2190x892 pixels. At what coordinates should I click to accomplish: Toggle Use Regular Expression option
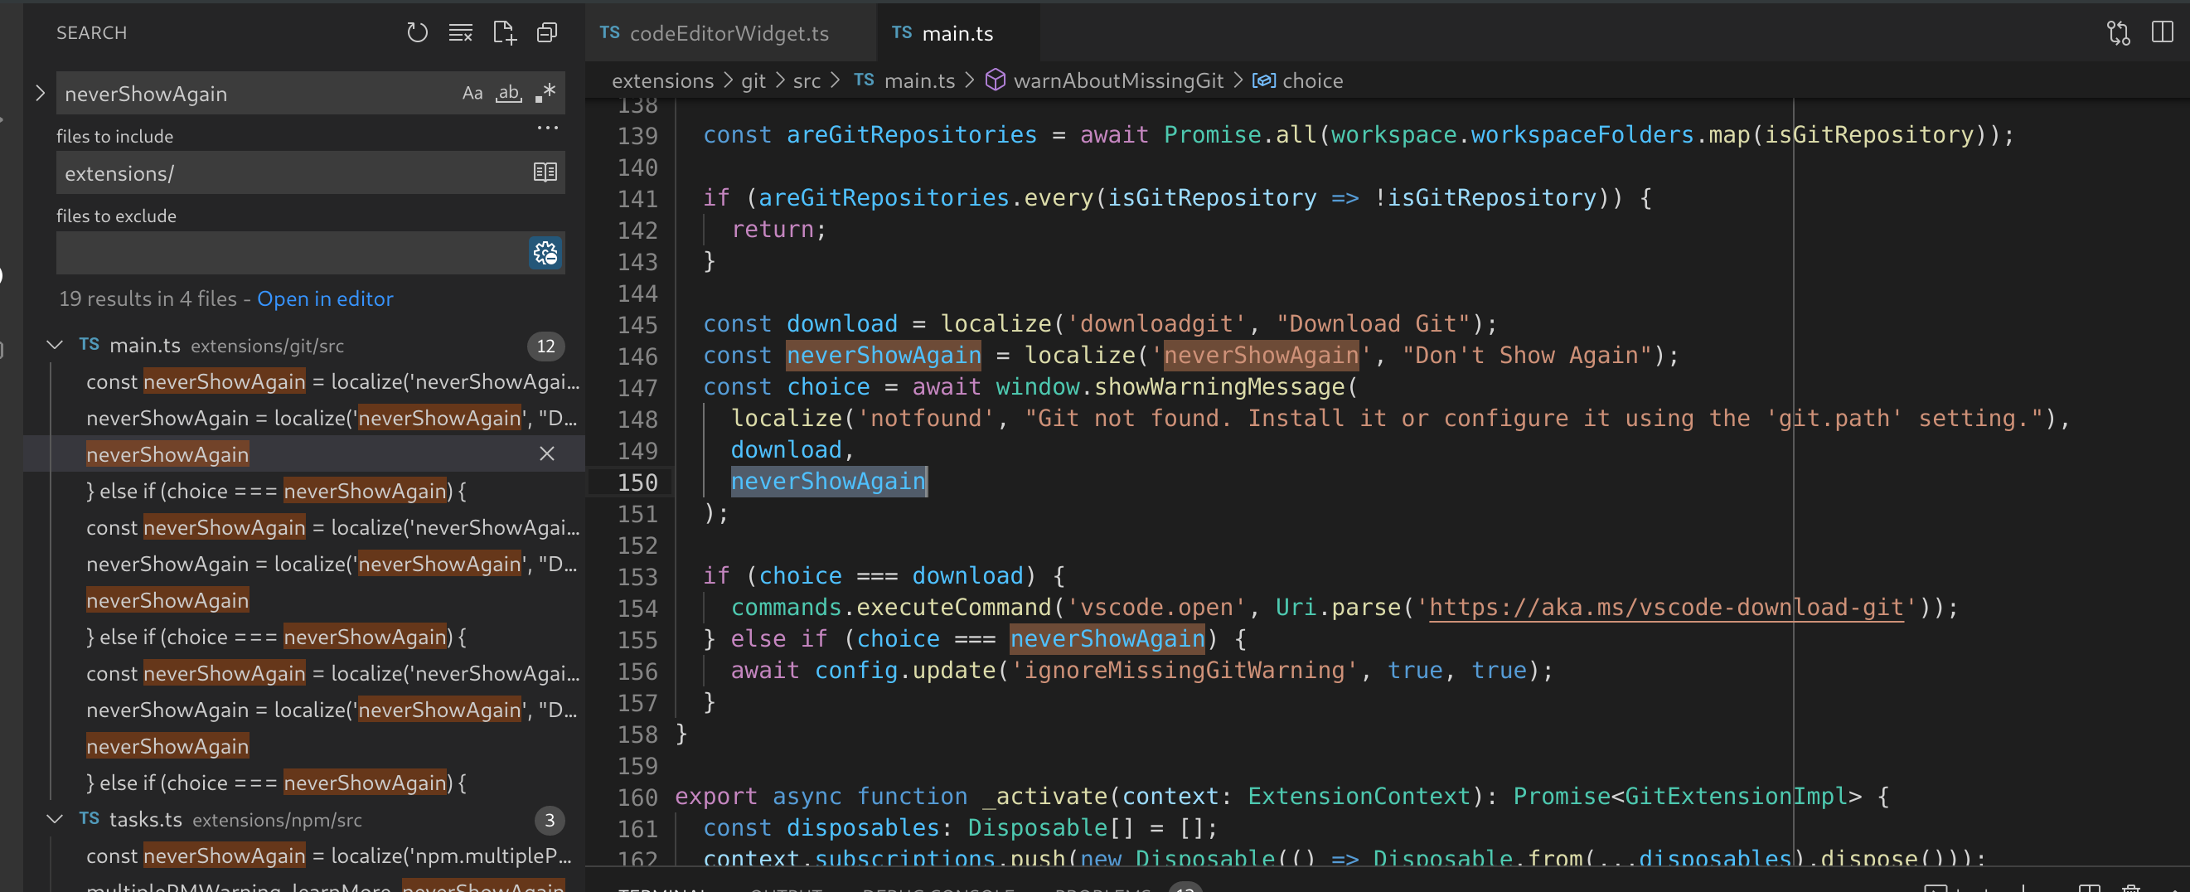(545, 94)
